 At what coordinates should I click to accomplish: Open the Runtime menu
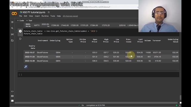pos(45,16)
